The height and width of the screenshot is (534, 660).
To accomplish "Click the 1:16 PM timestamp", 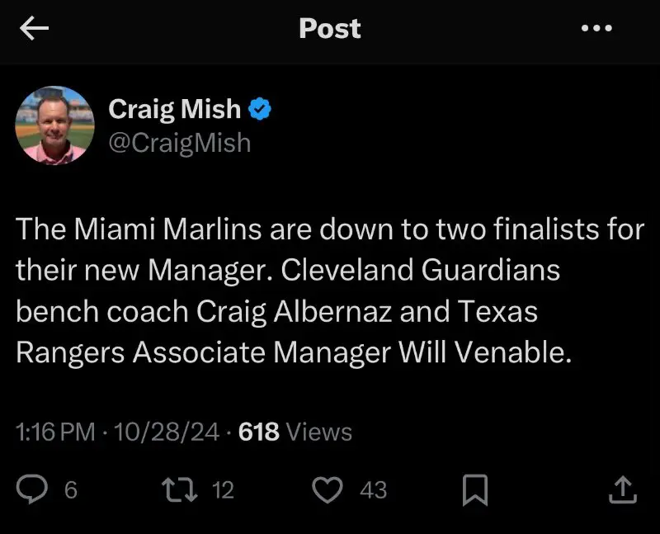I will [x=55, y=432].
